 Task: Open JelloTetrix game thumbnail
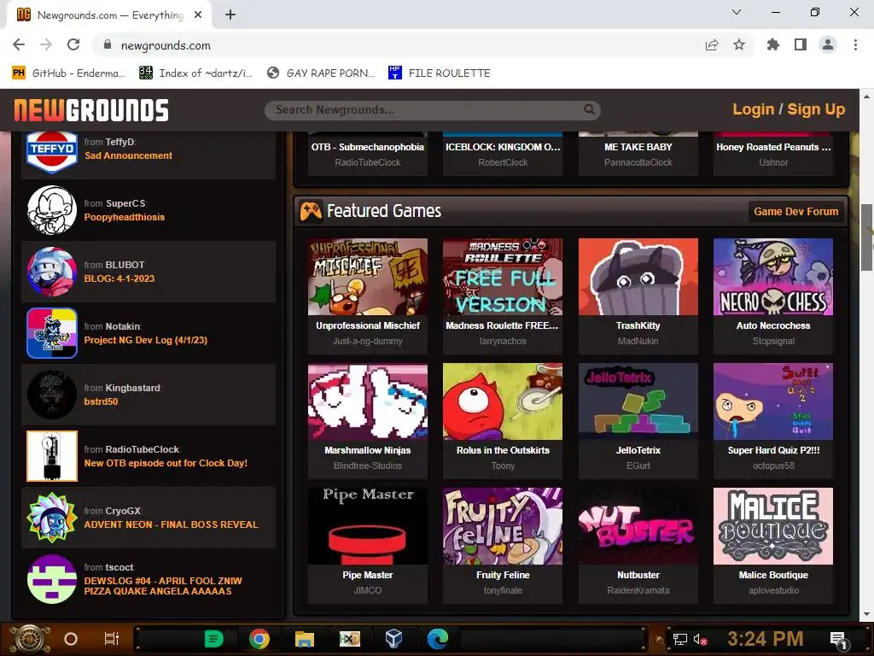(x=638, y=401)
